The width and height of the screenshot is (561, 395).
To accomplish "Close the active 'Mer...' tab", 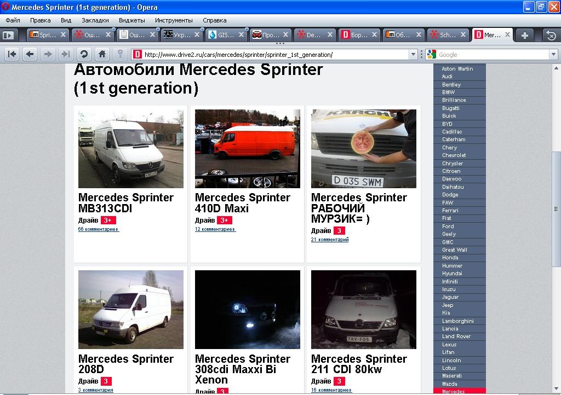I will (507, 34).
